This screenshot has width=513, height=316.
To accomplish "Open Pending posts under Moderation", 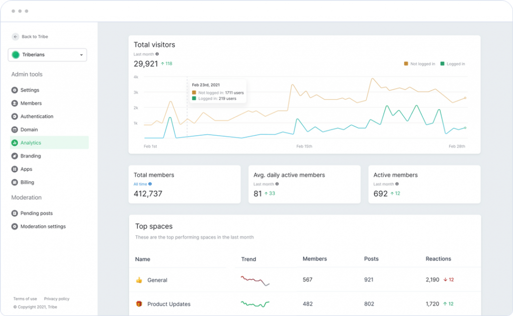I will tap(36, 213).
